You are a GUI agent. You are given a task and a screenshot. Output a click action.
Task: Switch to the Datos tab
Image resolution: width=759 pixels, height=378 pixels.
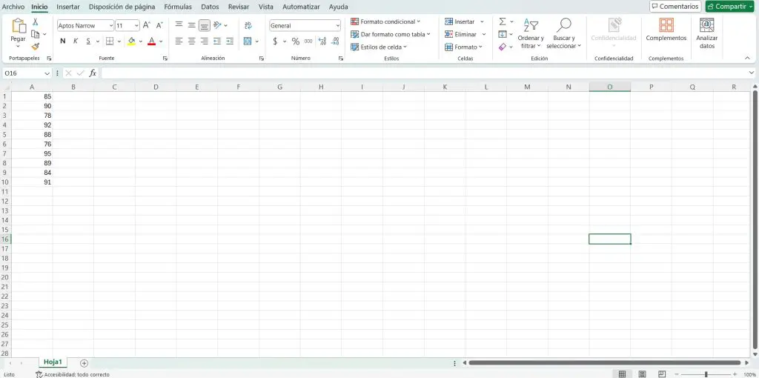tap(210, 7)
